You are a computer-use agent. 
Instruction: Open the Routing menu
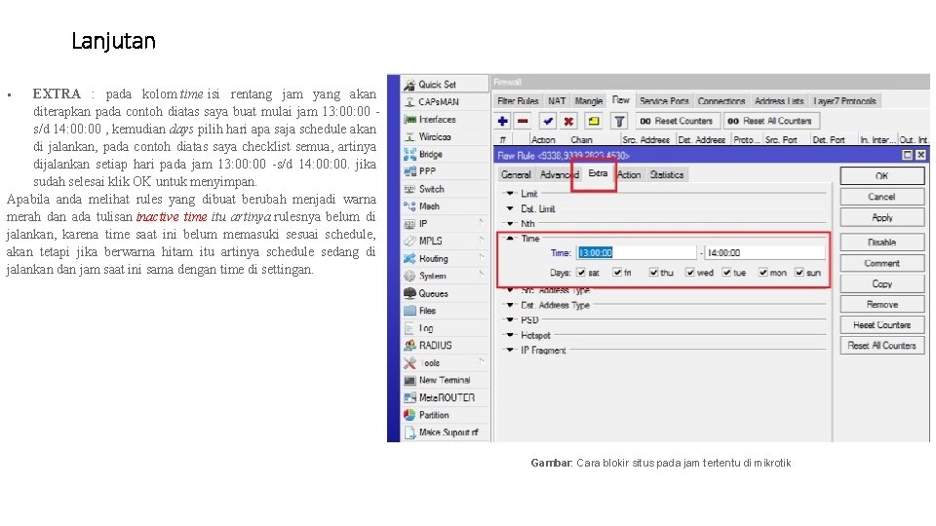click(x=445, y=258)
